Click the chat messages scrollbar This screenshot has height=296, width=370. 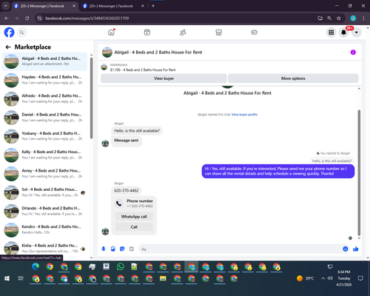pos(359,172)
